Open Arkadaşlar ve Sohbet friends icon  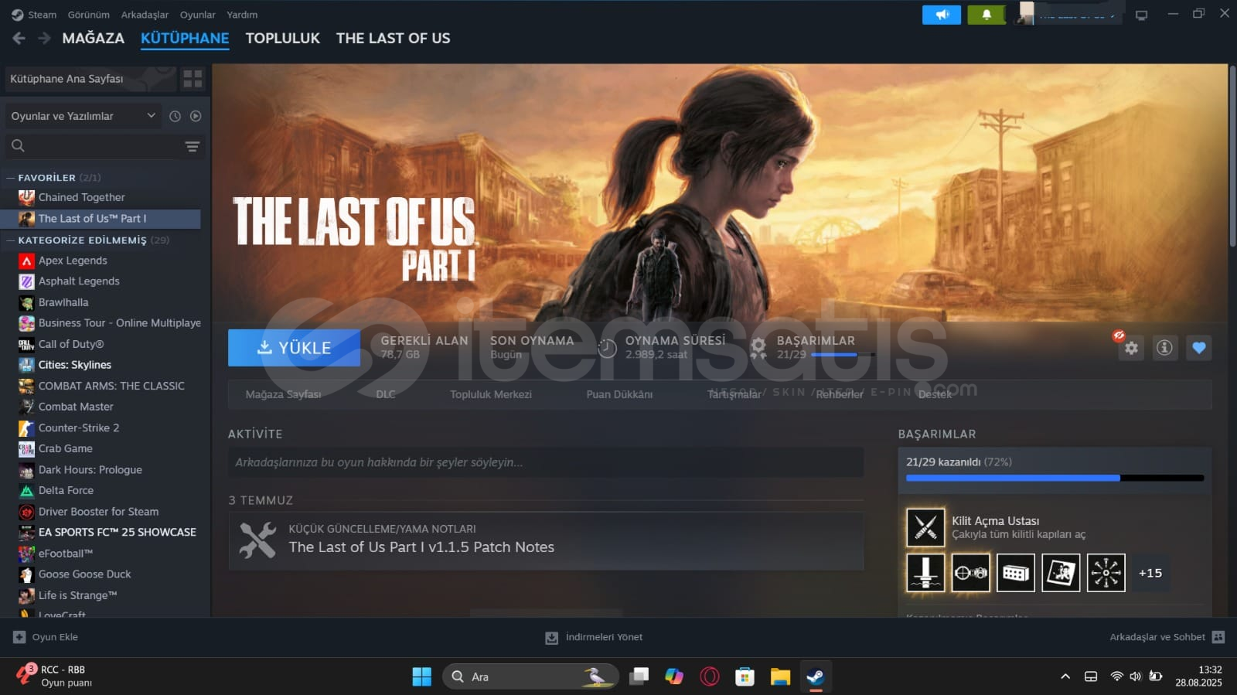click(1218, 637)
